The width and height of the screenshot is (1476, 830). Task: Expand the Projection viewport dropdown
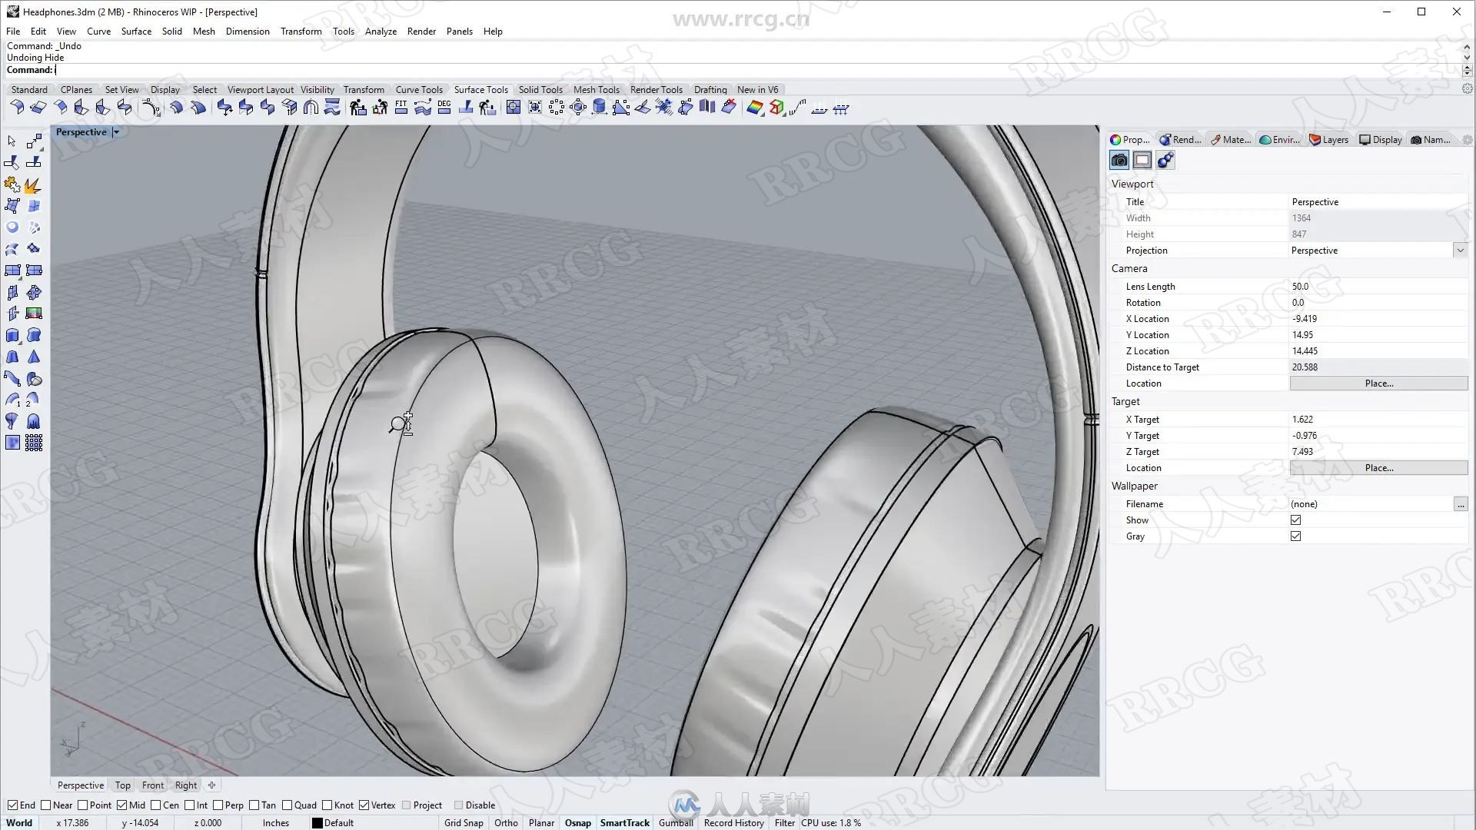[x=1460, y=251]
